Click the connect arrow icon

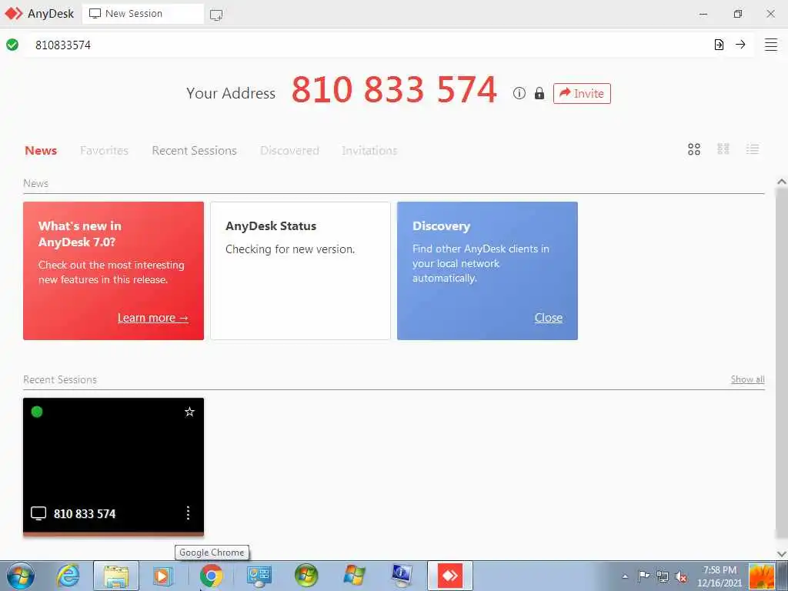coord(740,44)
